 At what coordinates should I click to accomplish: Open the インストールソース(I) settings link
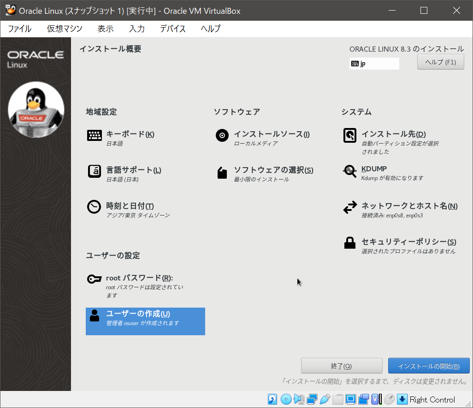(272, 134)
